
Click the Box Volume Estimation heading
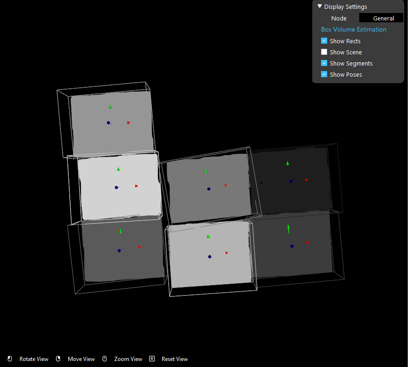point(353,29)
